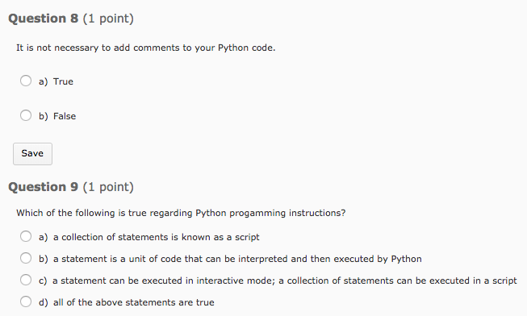The width and height of the screenshot is (527, 316).
Task: Choose option a) collection of statements is script
Action: point(26,236)
